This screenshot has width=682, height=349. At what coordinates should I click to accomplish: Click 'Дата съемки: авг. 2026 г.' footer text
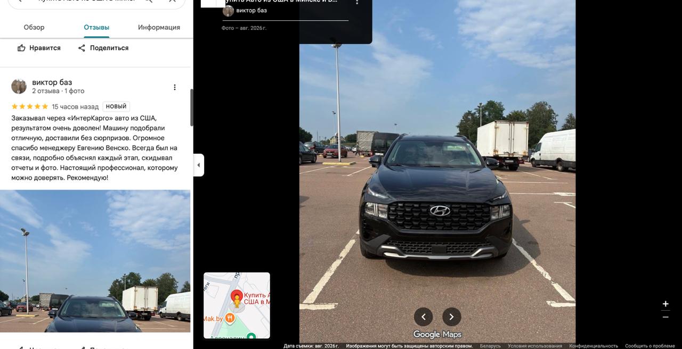coord(311,346)
